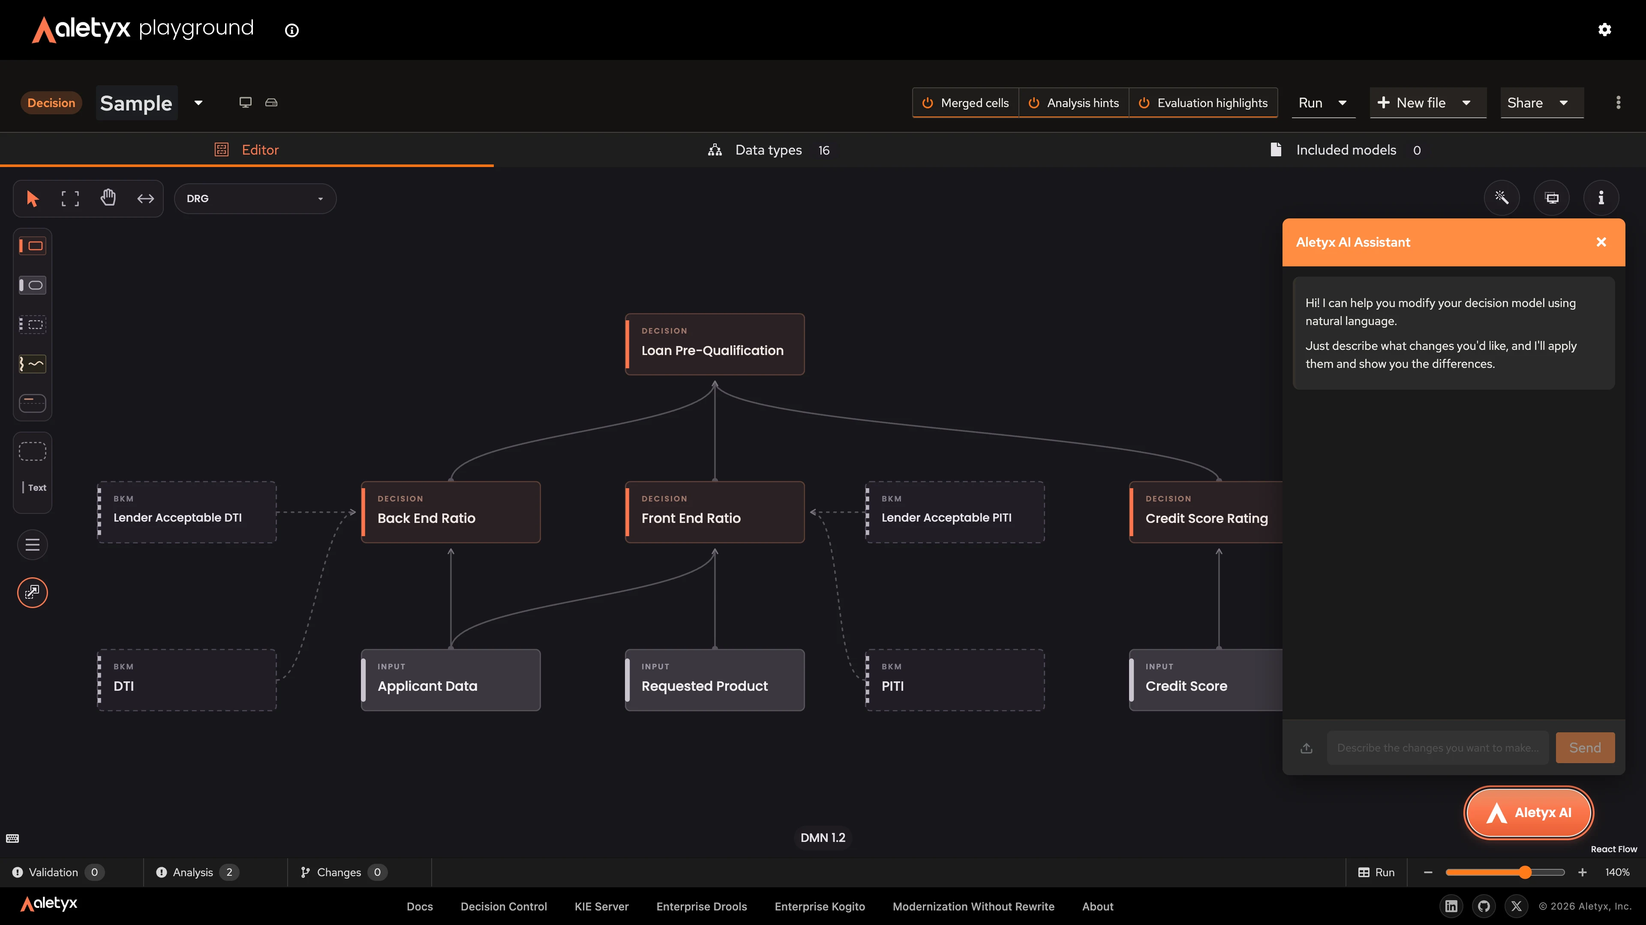The width and height of the screenshot is (1646, 925).
Task: Add a Decision node from palette
Action: pyautogui.click(x=33, y=246)
